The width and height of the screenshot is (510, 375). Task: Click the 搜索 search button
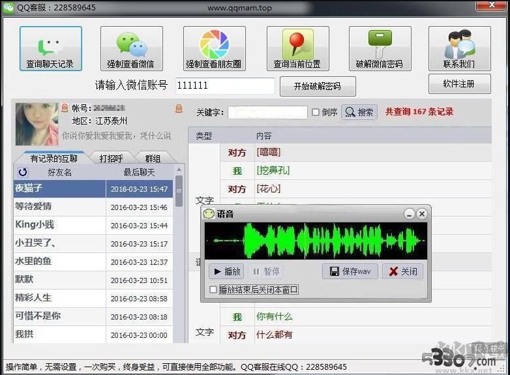[359, 112]
